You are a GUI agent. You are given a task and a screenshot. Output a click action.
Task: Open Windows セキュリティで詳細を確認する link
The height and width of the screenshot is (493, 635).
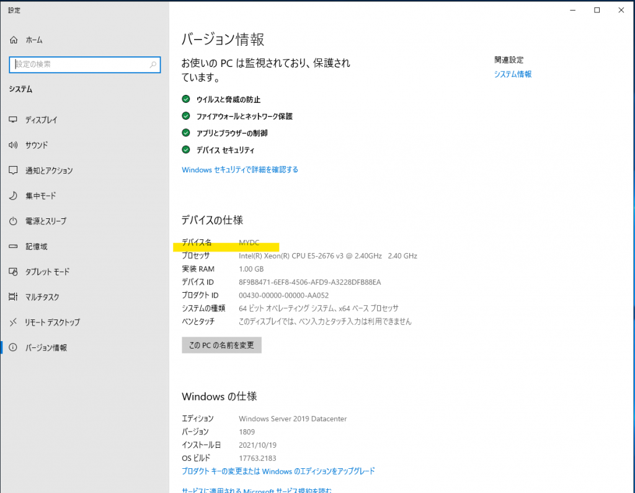(x=239, y=169)
